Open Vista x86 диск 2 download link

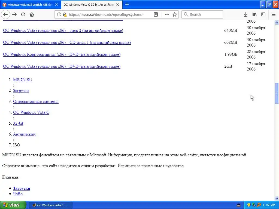pyautogui.click(x=63, y=30)
